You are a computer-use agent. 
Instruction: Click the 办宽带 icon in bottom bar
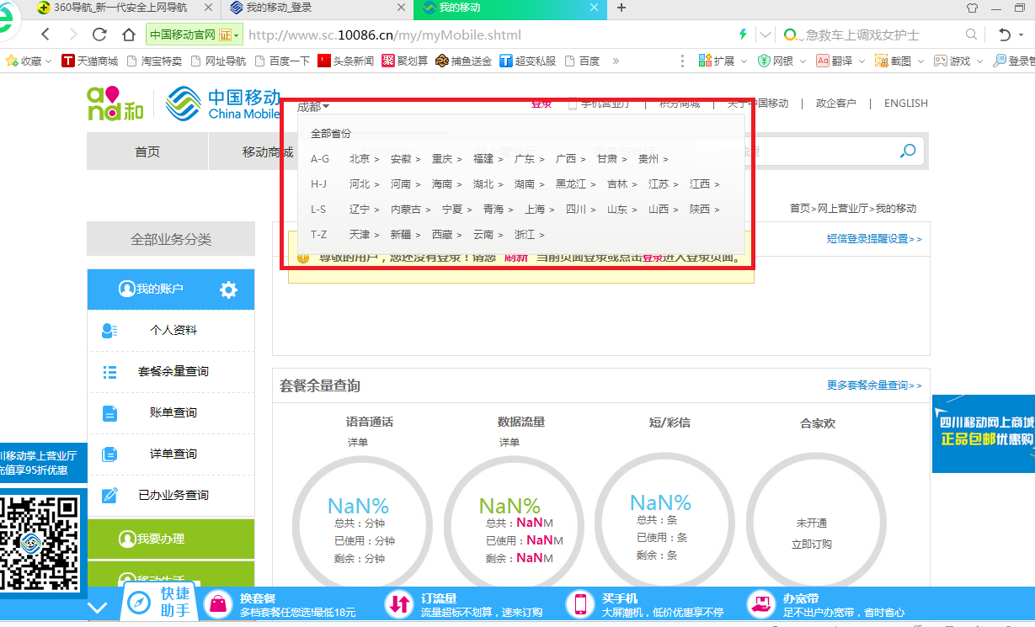pyautogui.click(x=761, y=604)
